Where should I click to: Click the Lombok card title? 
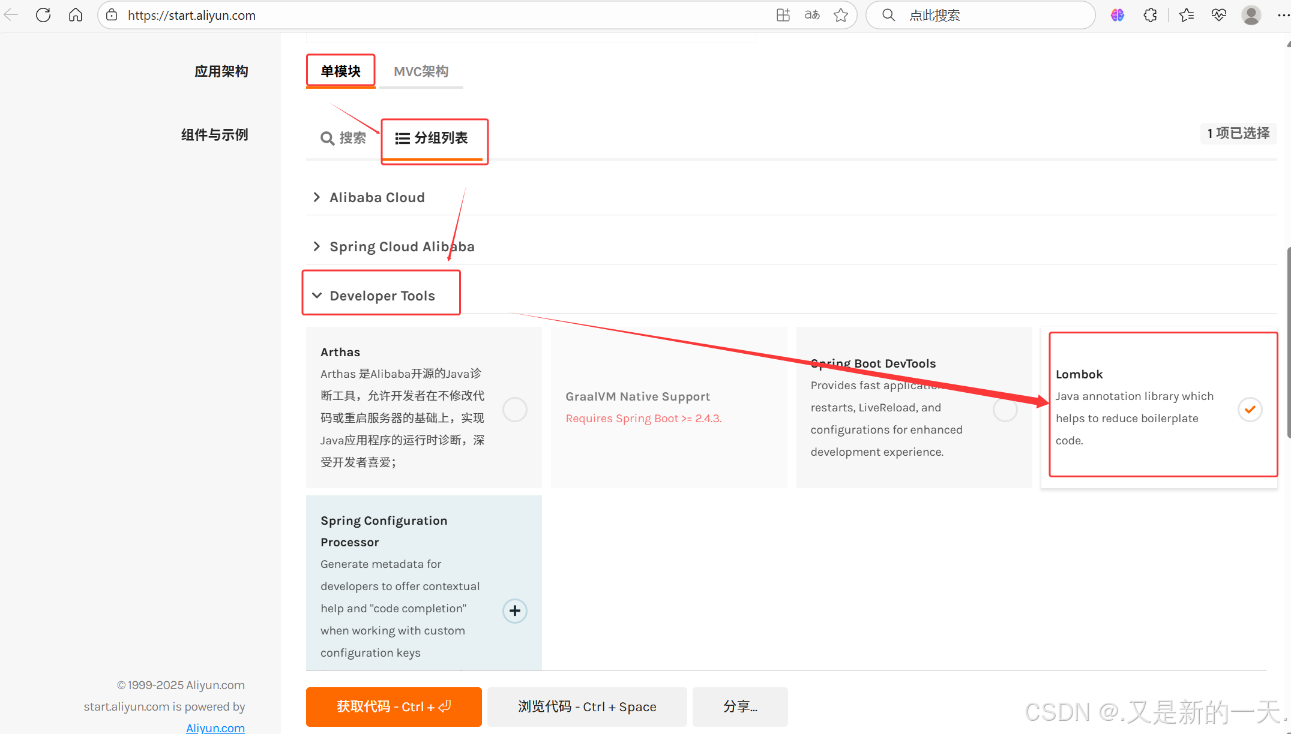click(1079, 374)
